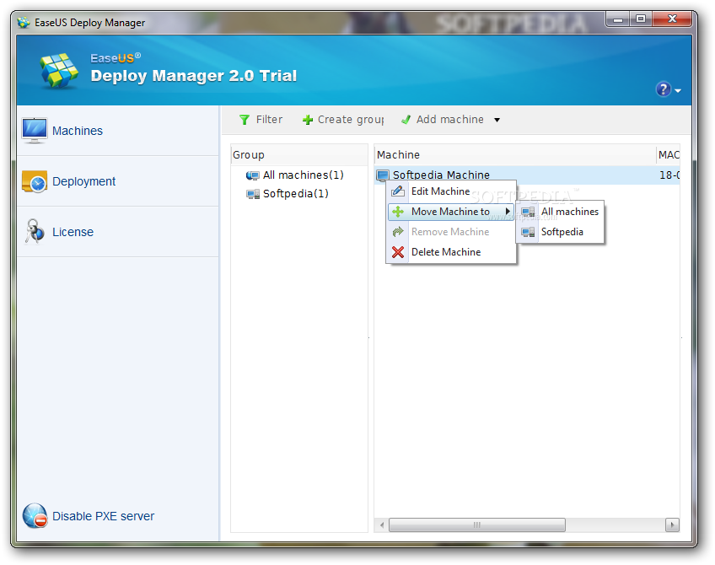Click the Softpedia submenu icon

click(528, 232)
